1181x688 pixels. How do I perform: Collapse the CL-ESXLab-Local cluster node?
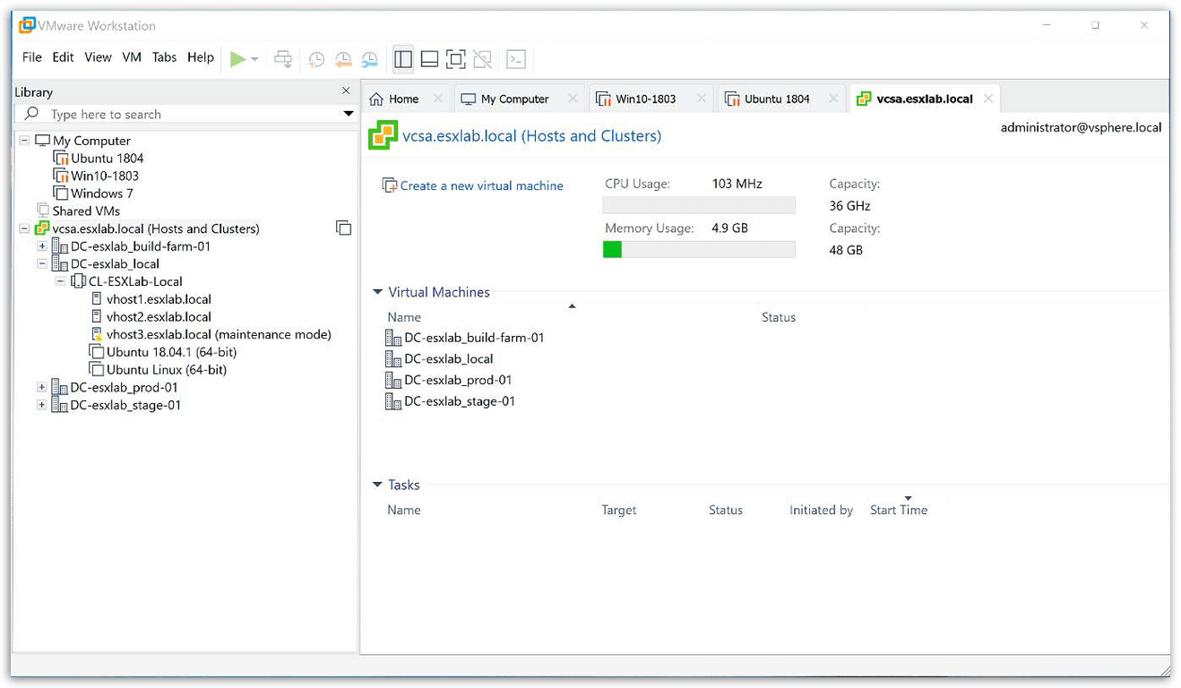60,280
